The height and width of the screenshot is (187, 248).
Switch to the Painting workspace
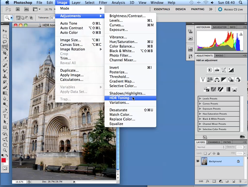point(198,9)
